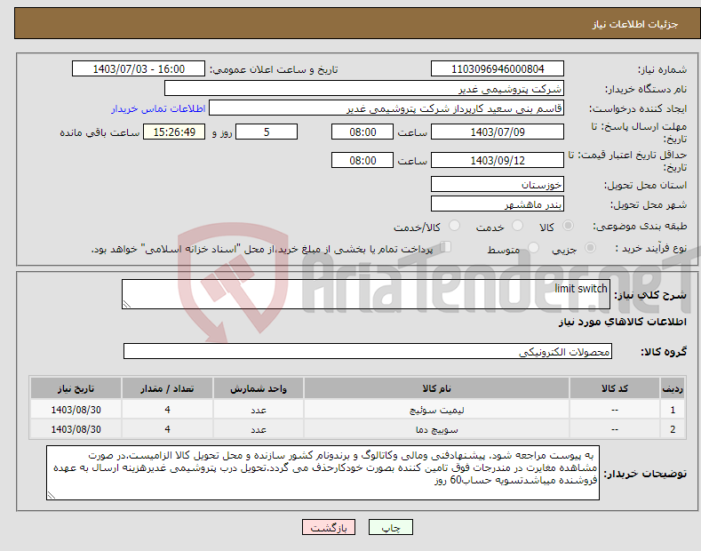Click the request creator field قاسم بنی سعید
This screenshot has height=551, width=701.
386,108
